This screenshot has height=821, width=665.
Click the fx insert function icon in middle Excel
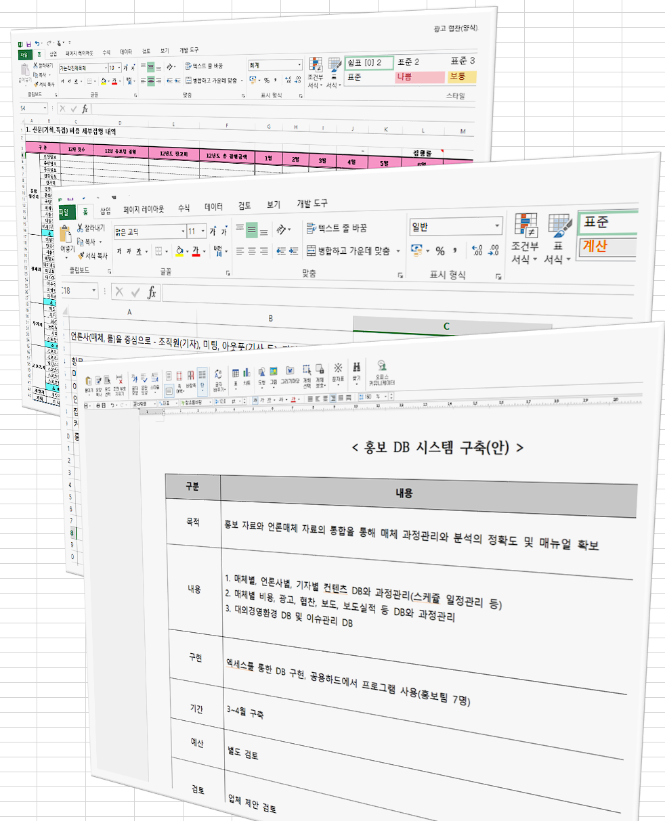pos(152,292)
